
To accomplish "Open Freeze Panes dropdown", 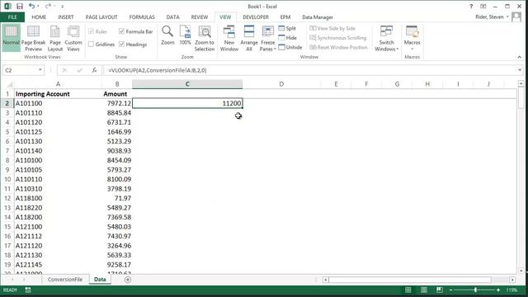I will click(x=267, y=39).
